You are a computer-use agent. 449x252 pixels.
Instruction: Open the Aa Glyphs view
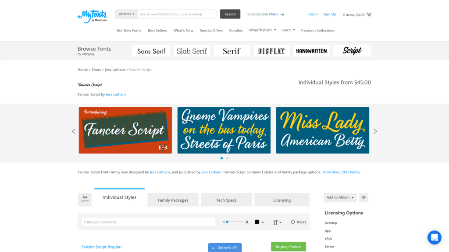(85, 199)
